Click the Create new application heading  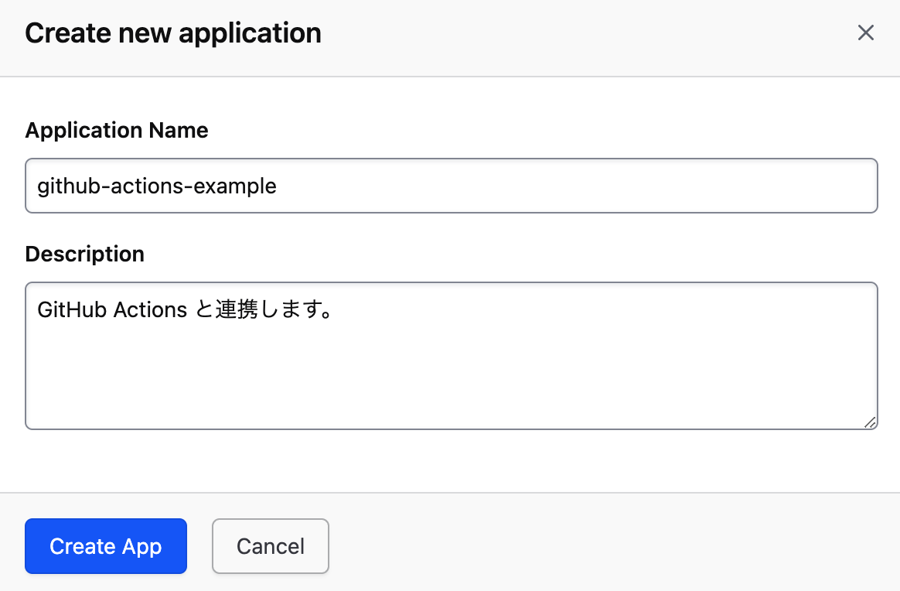173,32
